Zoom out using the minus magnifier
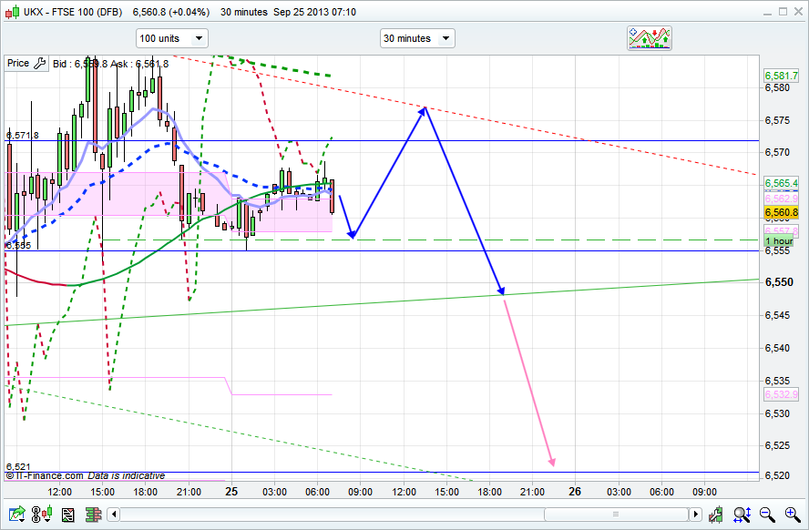This screenshot has width=809, height=530. 767,515
